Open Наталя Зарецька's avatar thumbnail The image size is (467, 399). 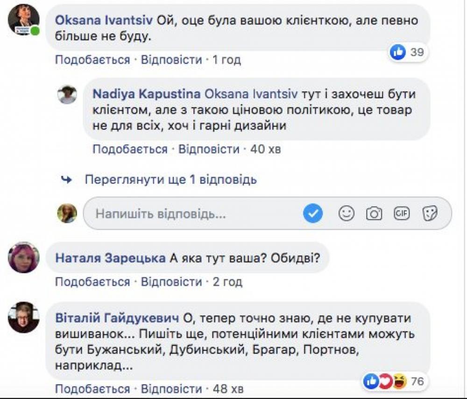tap(23, 257)
